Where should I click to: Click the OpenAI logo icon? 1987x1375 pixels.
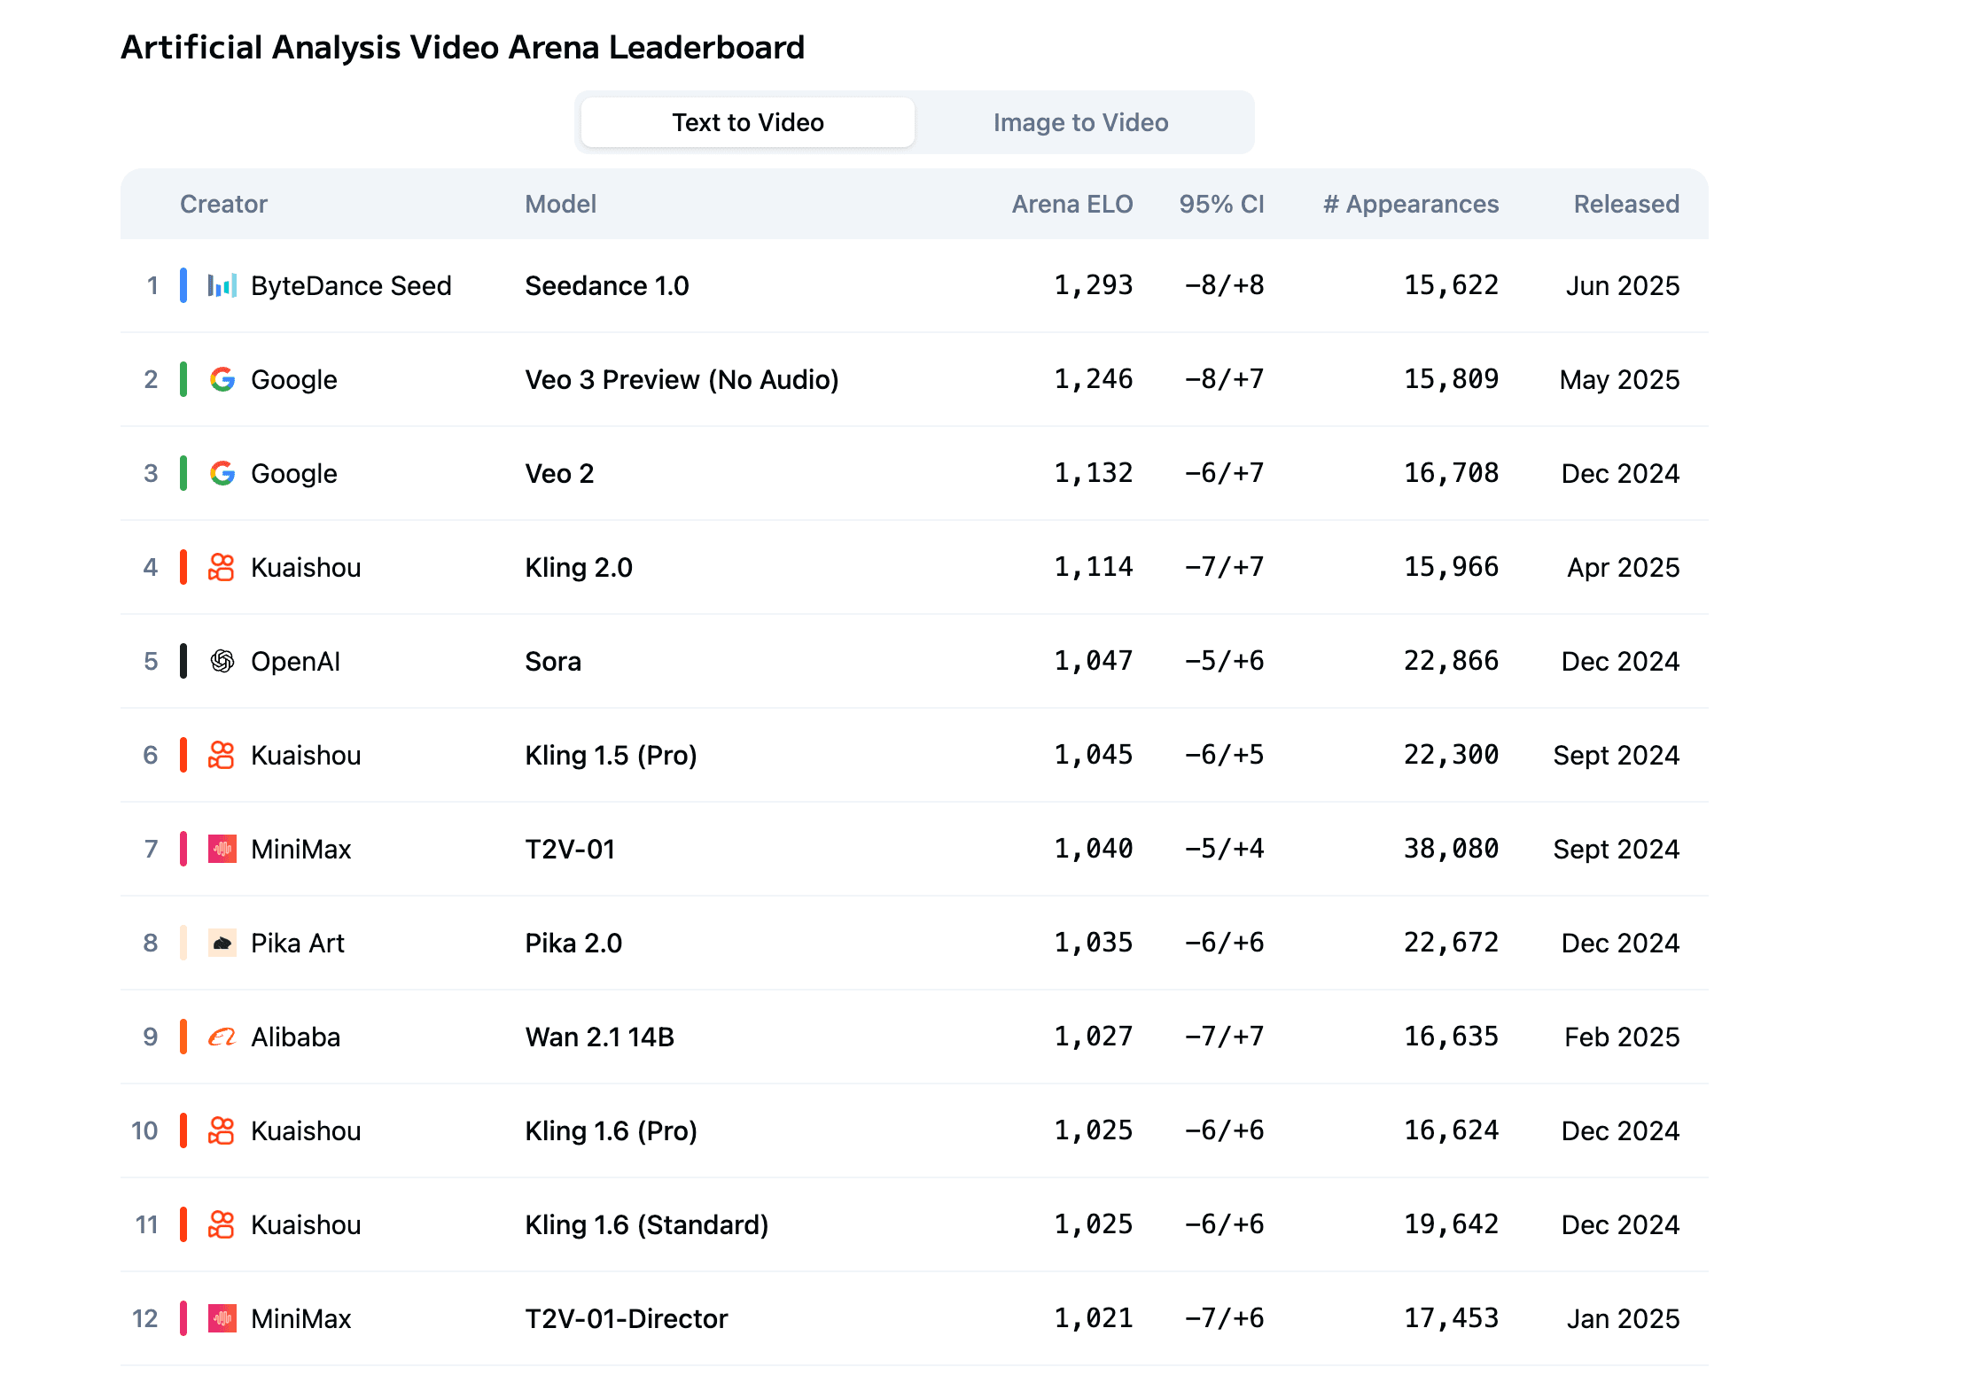222,661
